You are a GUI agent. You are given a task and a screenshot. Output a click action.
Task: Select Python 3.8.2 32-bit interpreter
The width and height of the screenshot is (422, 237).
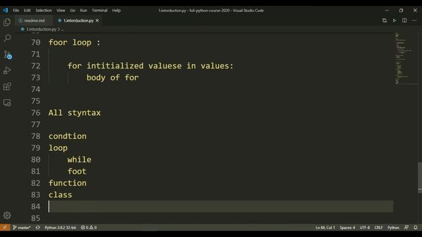coord(60,227)
